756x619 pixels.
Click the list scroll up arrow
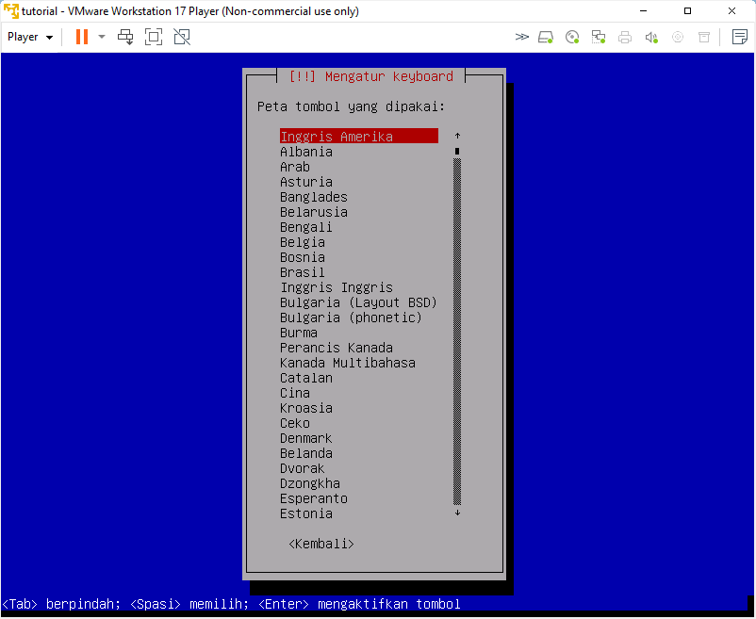point(457,136)
